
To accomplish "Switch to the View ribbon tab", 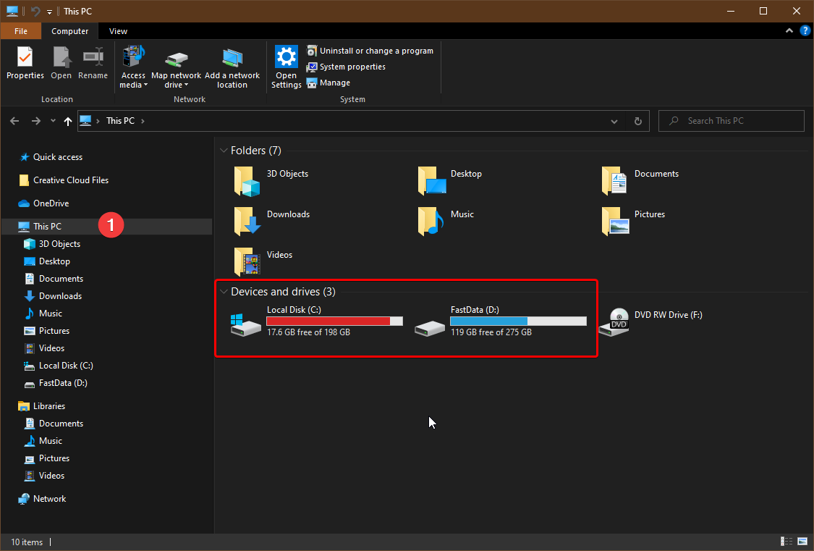I will 119,31.
